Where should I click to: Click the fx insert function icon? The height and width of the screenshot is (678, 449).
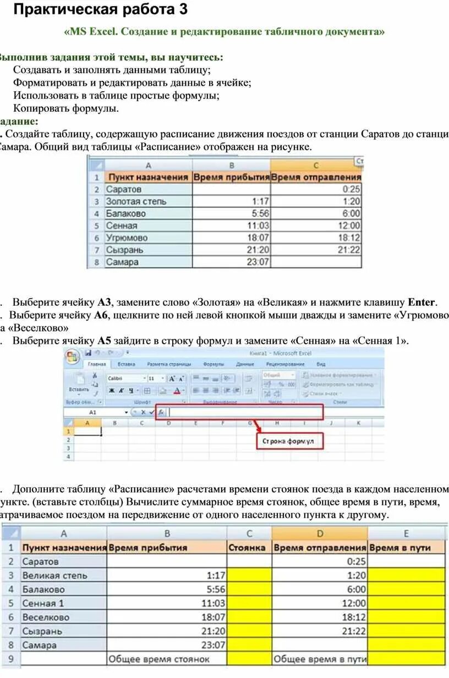point(162,412)
